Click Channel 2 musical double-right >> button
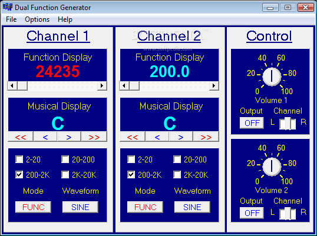Screen dimensions: 317x236 coord(206,137)
